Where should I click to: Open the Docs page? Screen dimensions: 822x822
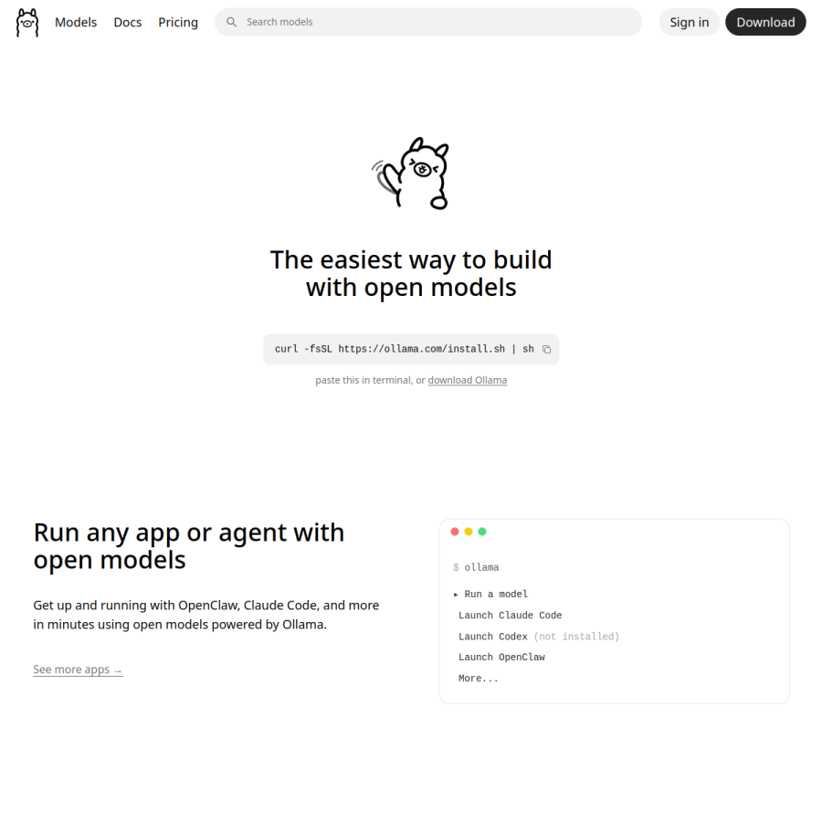click(128, 23)
